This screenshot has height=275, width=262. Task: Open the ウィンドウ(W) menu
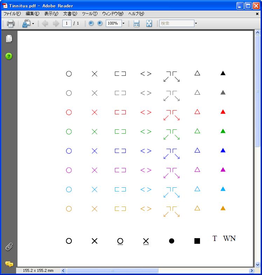point(113,14)
